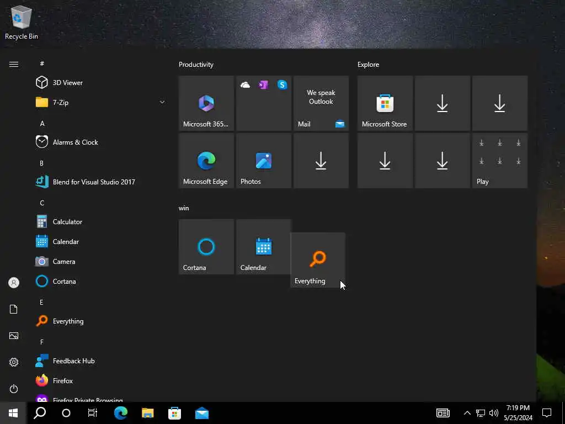Click the win group header
Viewport: 565px width, 424px height.
click(x=184, y=208)
